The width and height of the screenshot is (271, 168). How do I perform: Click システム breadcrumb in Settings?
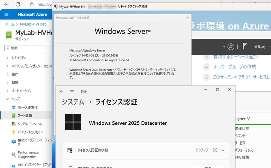[x=73, y=102]
